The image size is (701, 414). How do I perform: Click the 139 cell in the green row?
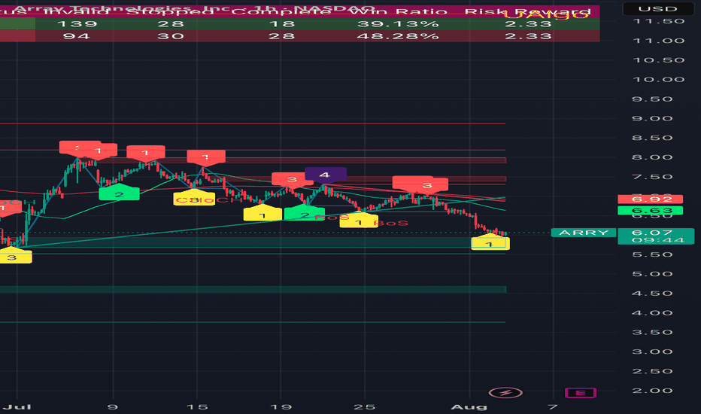click(x=77, y=24)
